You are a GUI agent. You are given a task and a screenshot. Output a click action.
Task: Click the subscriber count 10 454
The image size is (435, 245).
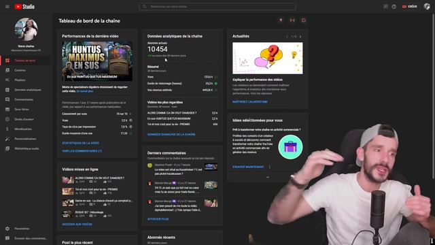[x=157, y=49]
